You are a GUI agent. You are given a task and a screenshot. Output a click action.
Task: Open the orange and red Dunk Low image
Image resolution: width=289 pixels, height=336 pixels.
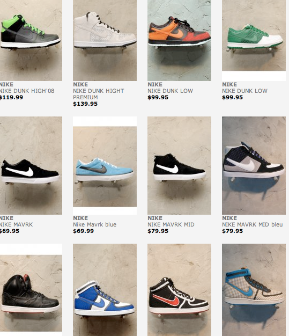tap(179, 40)
